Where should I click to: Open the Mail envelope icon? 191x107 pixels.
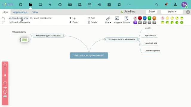coord(70,5)
